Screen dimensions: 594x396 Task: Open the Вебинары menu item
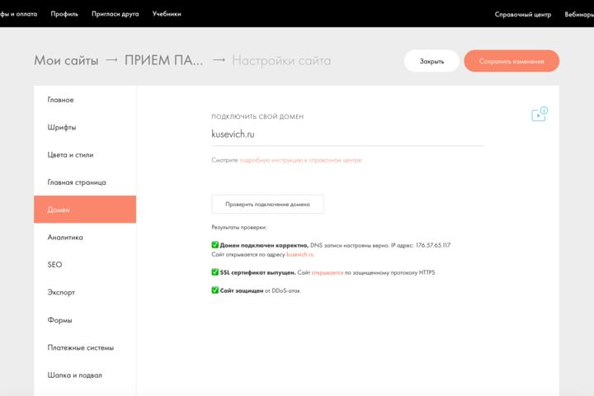(579, 14)
